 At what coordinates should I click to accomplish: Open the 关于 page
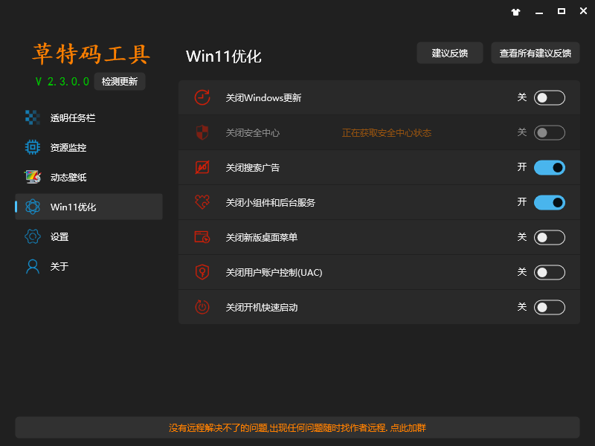pyautogui.click(x=89, y=266)
